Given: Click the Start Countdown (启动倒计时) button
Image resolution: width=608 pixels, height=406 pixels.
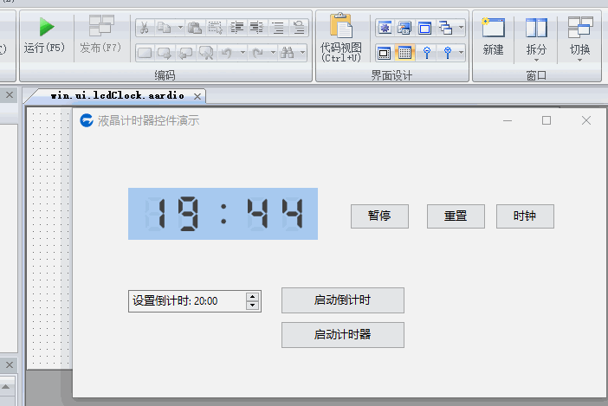Looking at the screenshot, I should (342, 300).
